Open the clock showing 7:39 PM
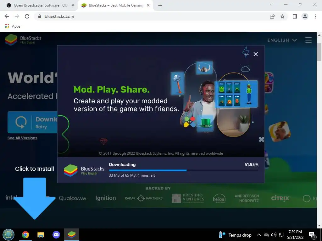Screen dimensions: 322x241 click(x=295, y=235)
